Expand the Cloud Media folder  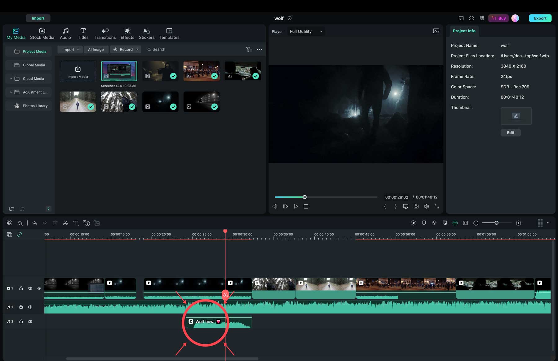(11, 78)
